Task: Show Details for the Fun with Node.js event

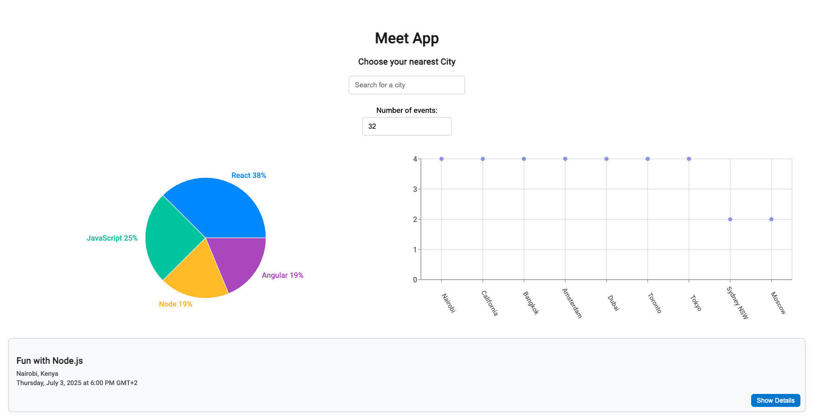Action: coord(775,400)
